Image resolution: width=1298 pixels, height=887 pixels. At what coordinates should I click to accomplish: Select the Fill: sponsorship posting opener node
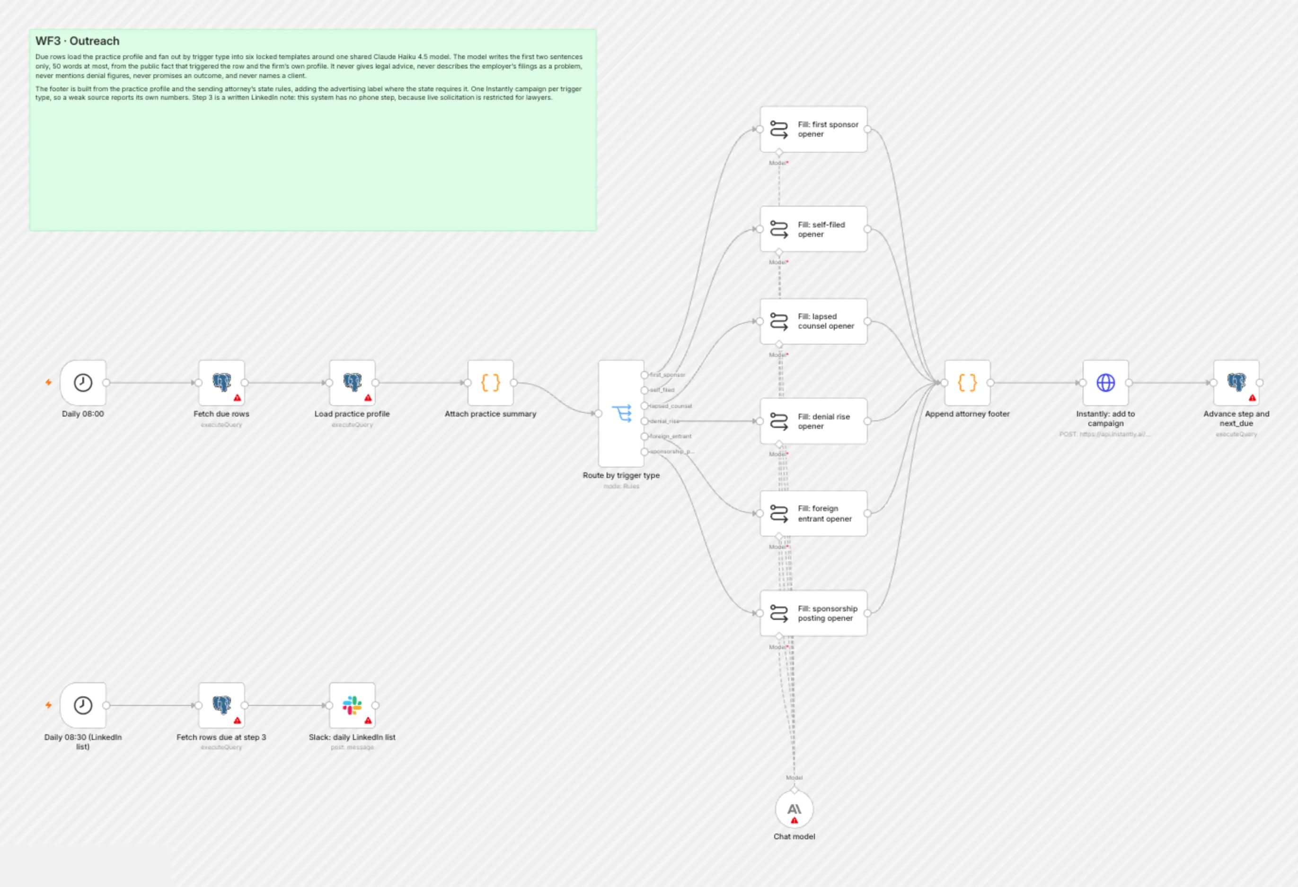(x=813, y=613)
